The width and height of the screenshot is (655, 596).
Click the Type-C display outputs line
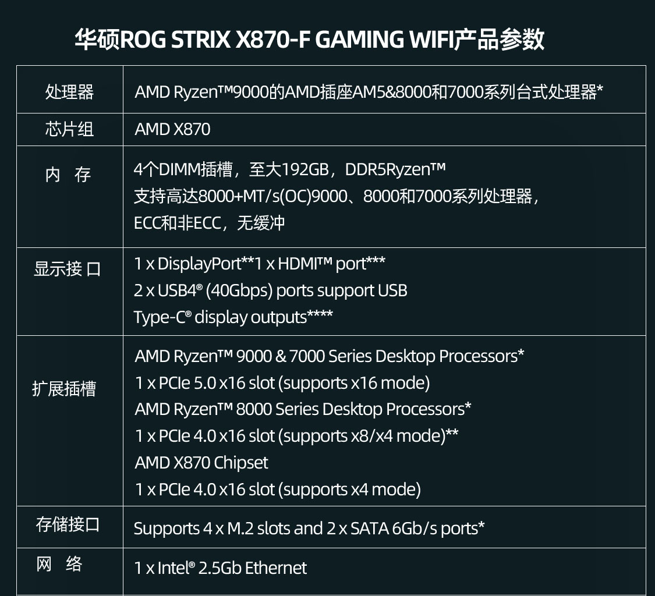click(x=233, y=317)
